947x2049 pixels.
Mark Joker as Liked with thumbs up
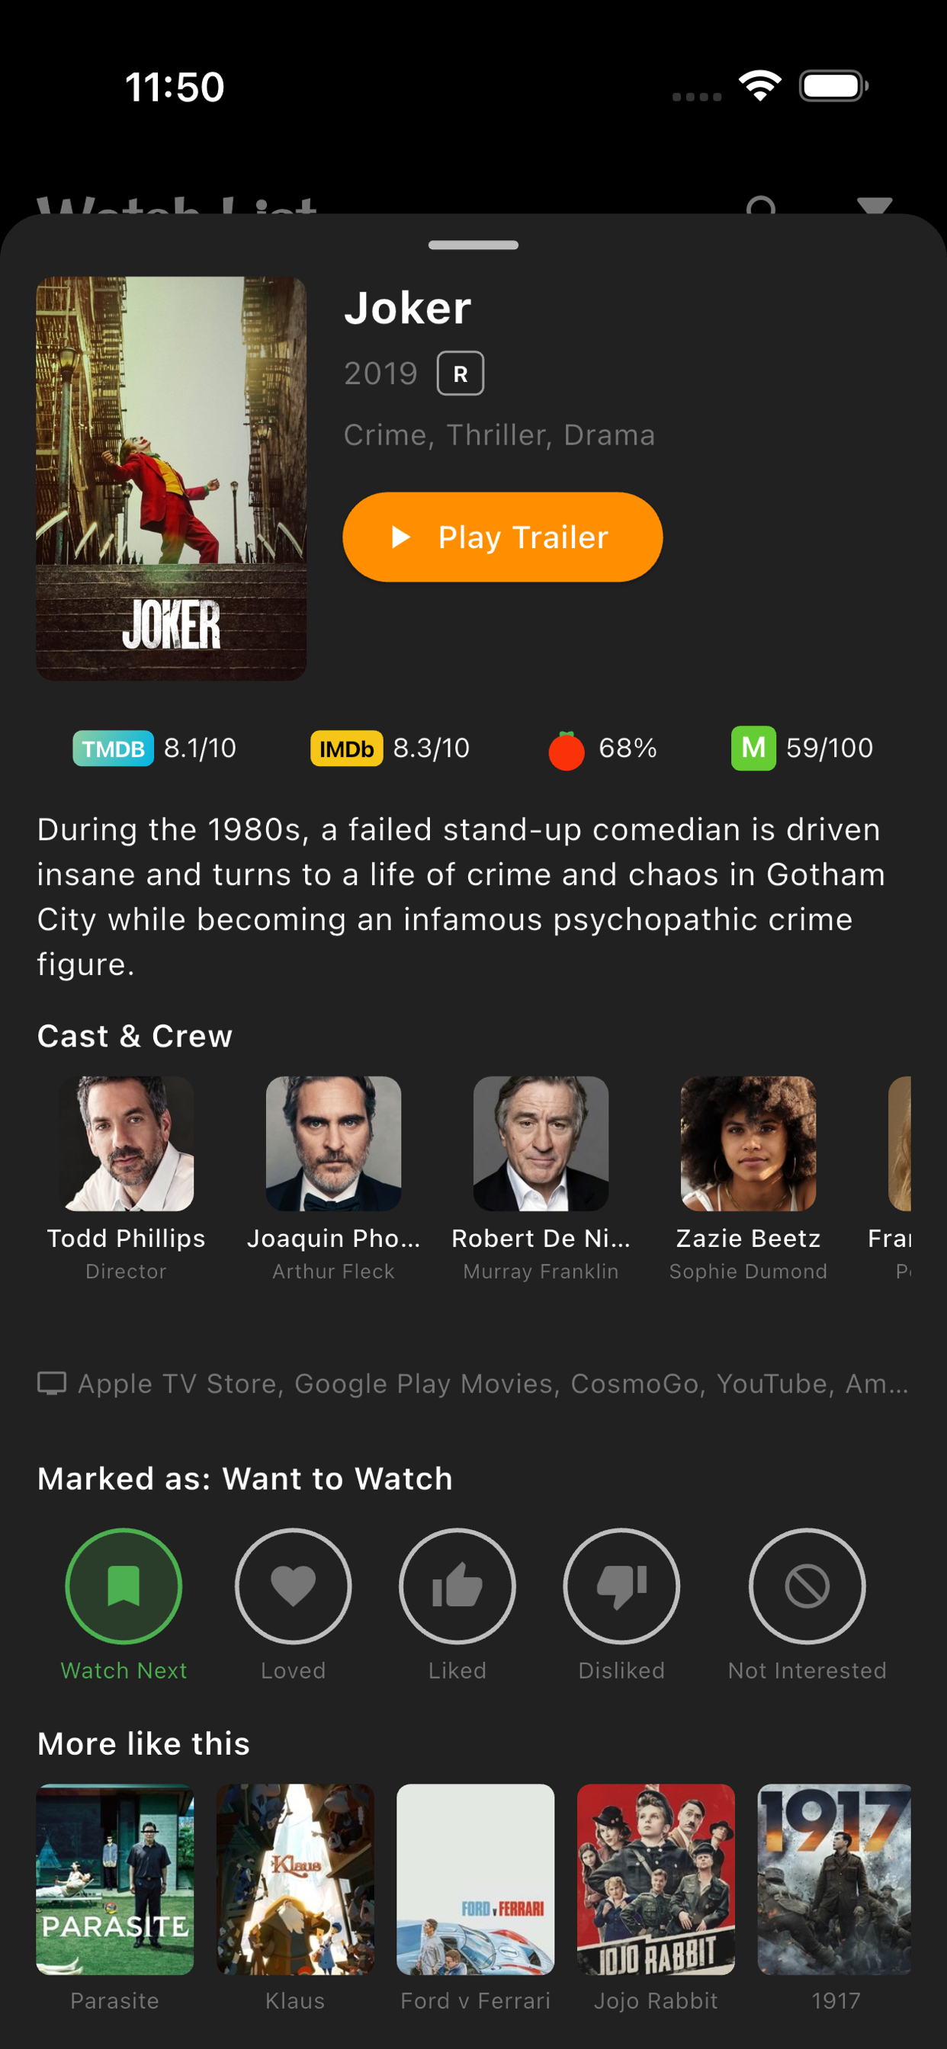(457, 1586)
